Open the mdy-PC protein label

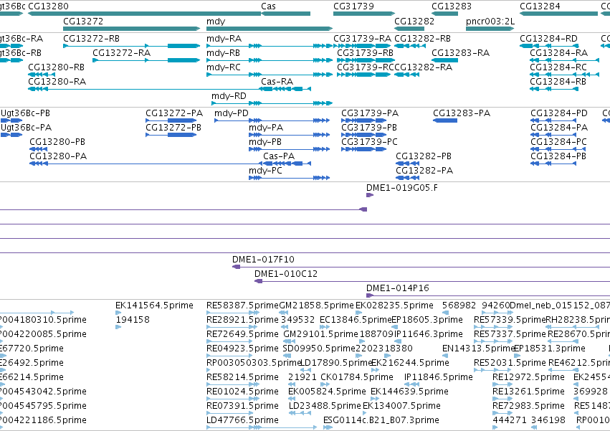tap(266, 171)
